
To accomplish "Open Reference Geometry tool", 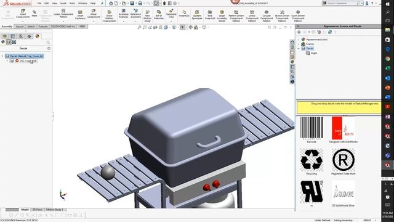I will tap(135, 14).
